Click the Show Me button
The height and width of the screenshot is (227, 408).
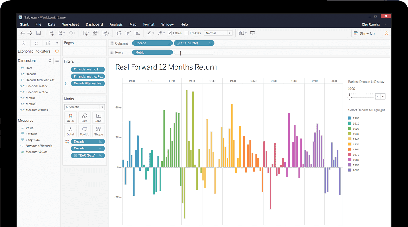(364, 34)
